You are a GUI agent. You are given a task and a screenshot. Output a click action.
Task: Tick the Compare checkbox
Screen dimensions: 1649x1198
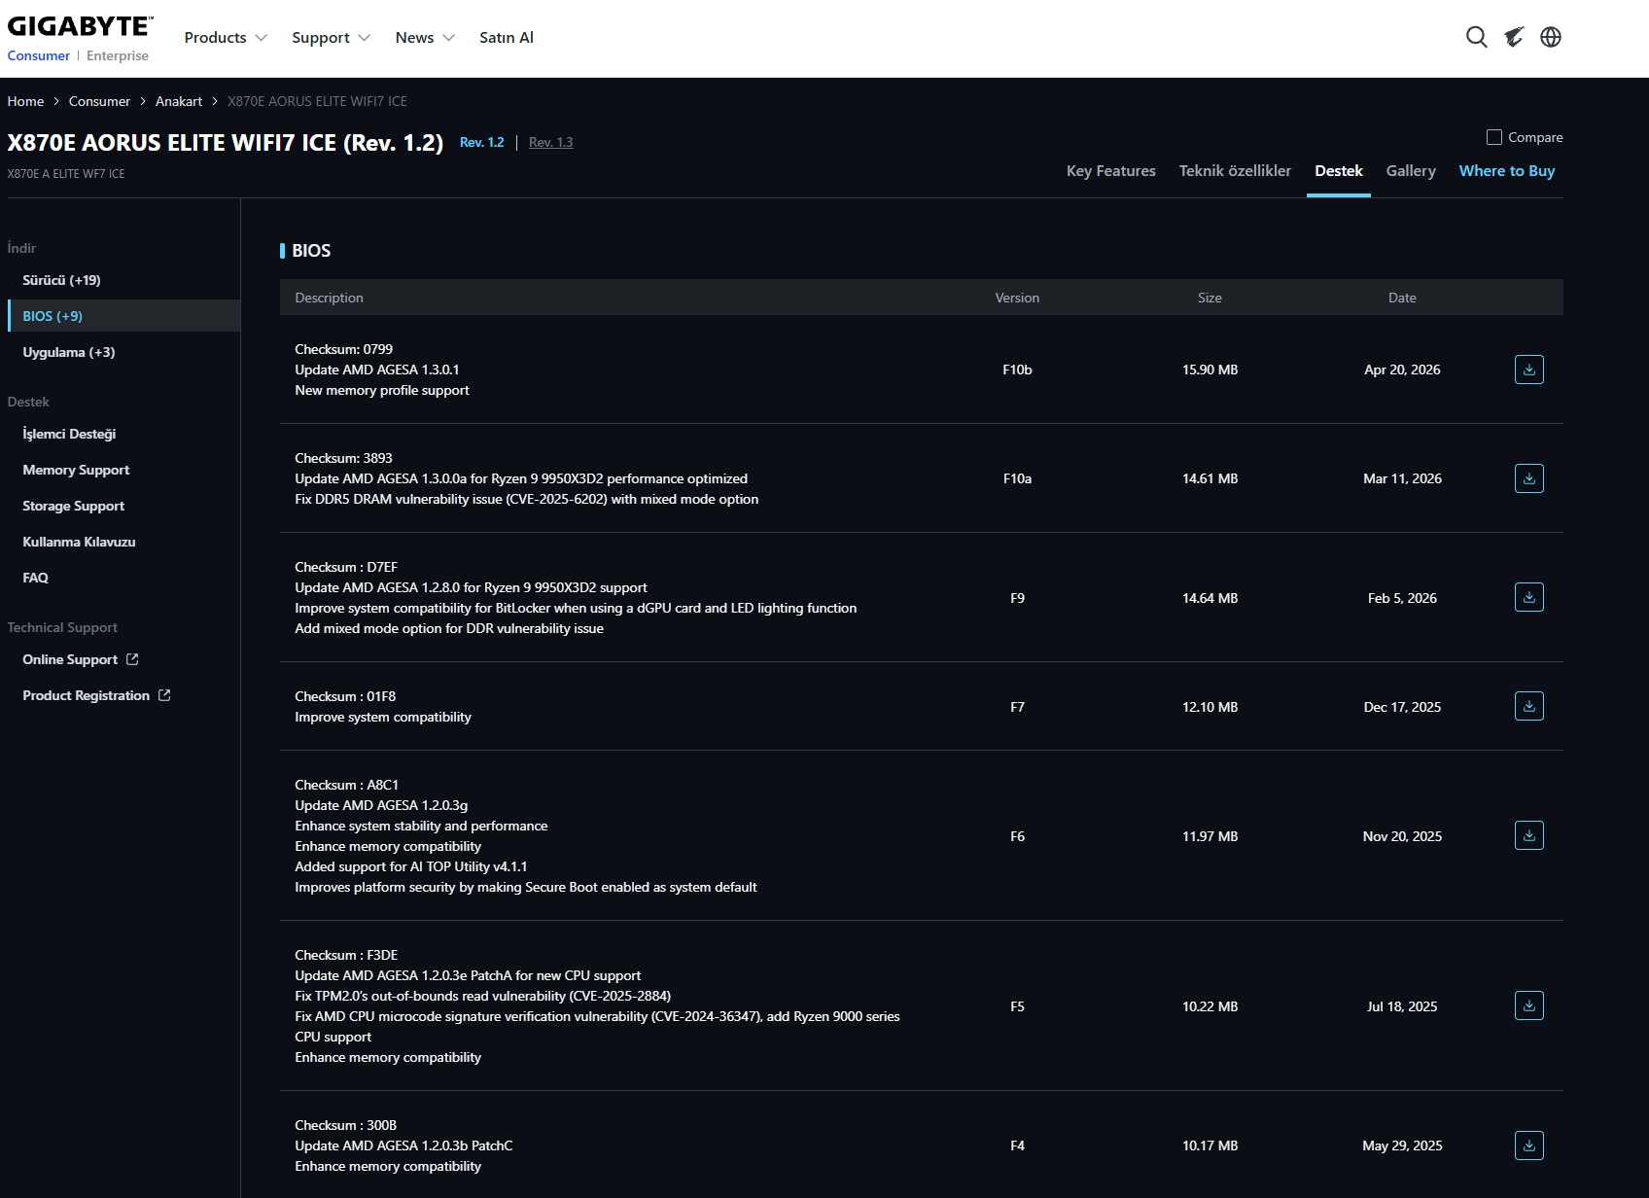pos(1494,137)
